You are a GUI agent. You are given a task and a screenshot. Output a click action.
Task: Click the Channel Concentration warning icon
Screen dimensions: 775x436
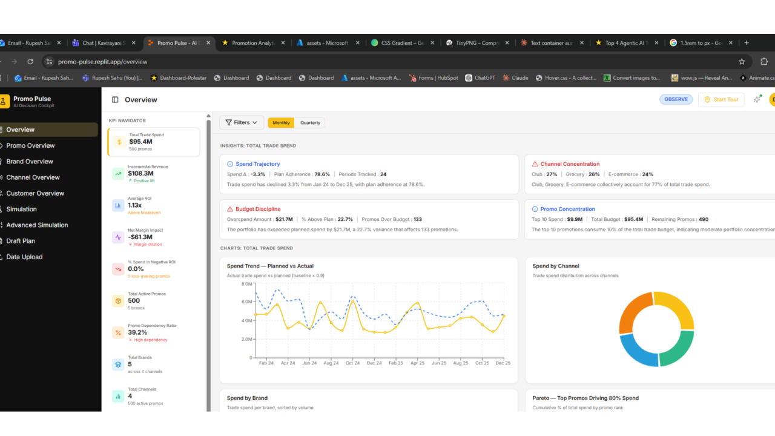[x=535, y=164]
